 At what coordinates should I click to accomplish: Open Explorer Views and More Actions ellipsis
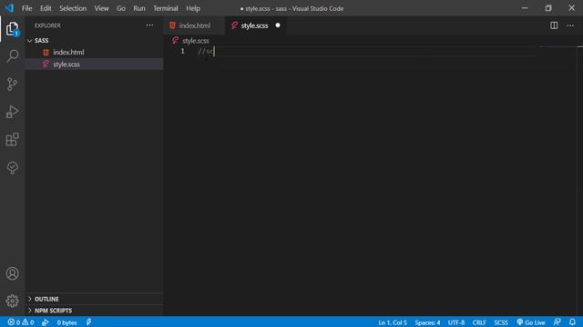(x=149, y=25)
